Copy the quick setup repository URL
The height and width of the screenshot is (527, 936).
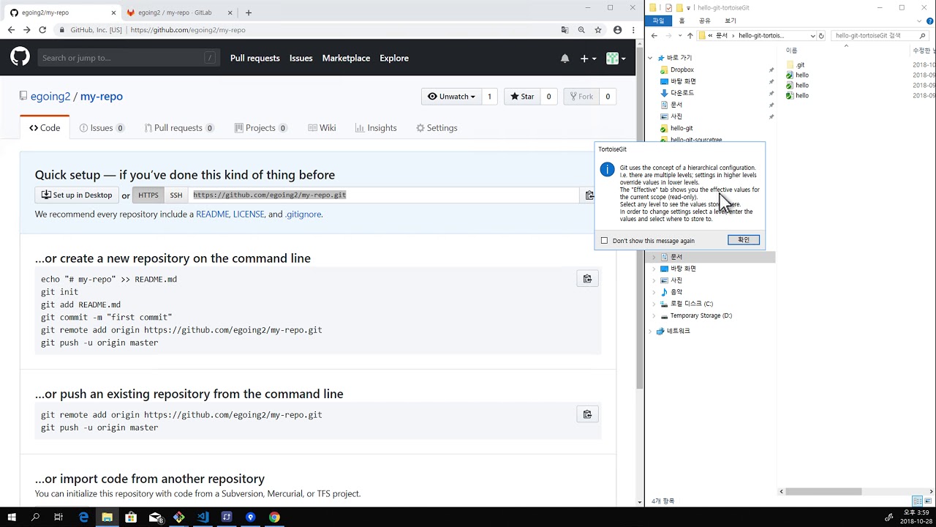(589, 195)
